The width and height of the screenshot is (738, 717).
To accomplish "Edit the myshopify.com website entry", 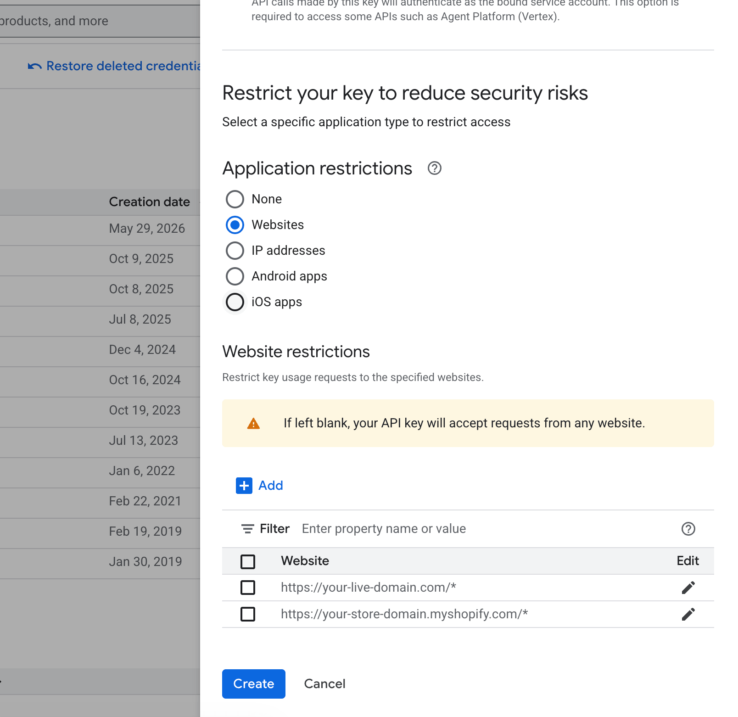I will coord(688,614).
